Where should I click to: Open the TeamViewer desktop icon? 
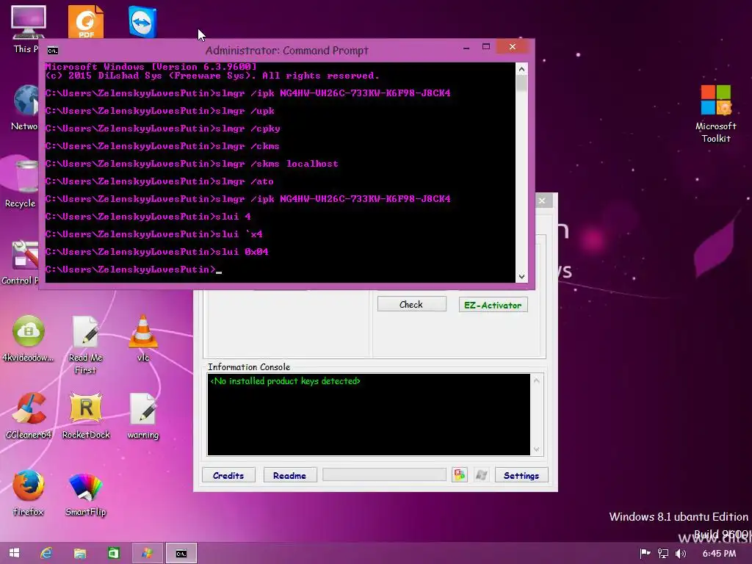pos(142,21)
